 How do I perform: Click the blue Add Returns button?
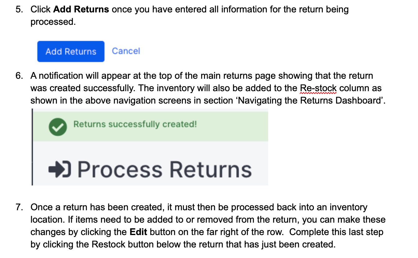(x=71, y=51)
